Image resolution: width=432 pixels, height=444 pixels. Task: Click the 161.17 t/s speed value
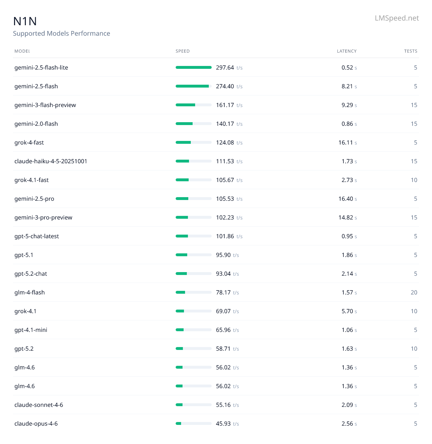point(229,105)
